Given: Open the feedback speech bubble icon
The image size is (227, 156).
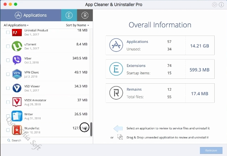Looking at the screenshot, I should coord(214,5).
